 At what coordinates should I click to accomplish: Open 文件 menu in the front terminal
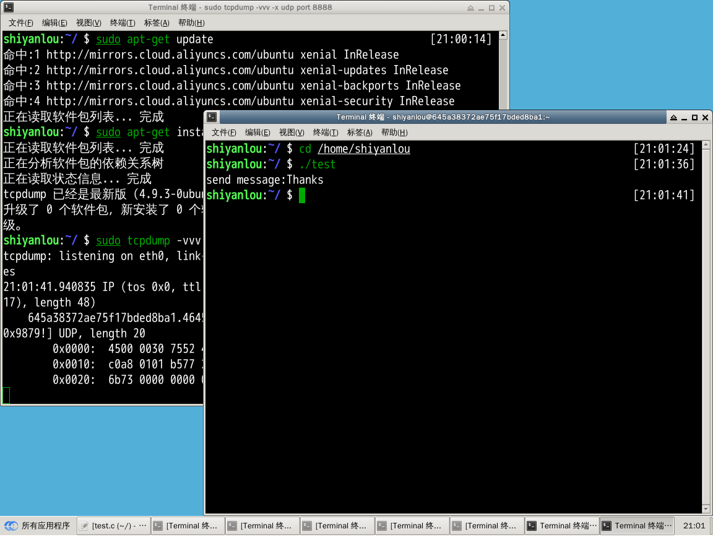tap(223, 133)
